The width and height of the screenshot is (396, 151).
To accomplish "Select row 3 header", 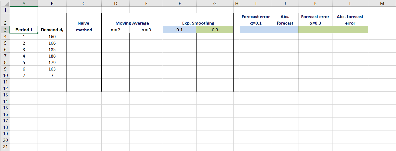I will [x=5, y=30].
